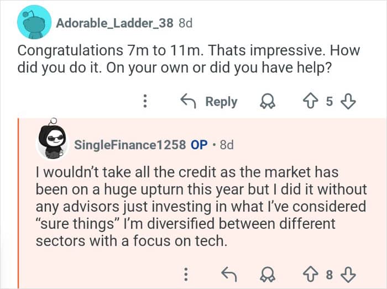Open more options on SingleFinance1258's reply
The width and height of the screenshot is (387, 289).
coord(186,274)
